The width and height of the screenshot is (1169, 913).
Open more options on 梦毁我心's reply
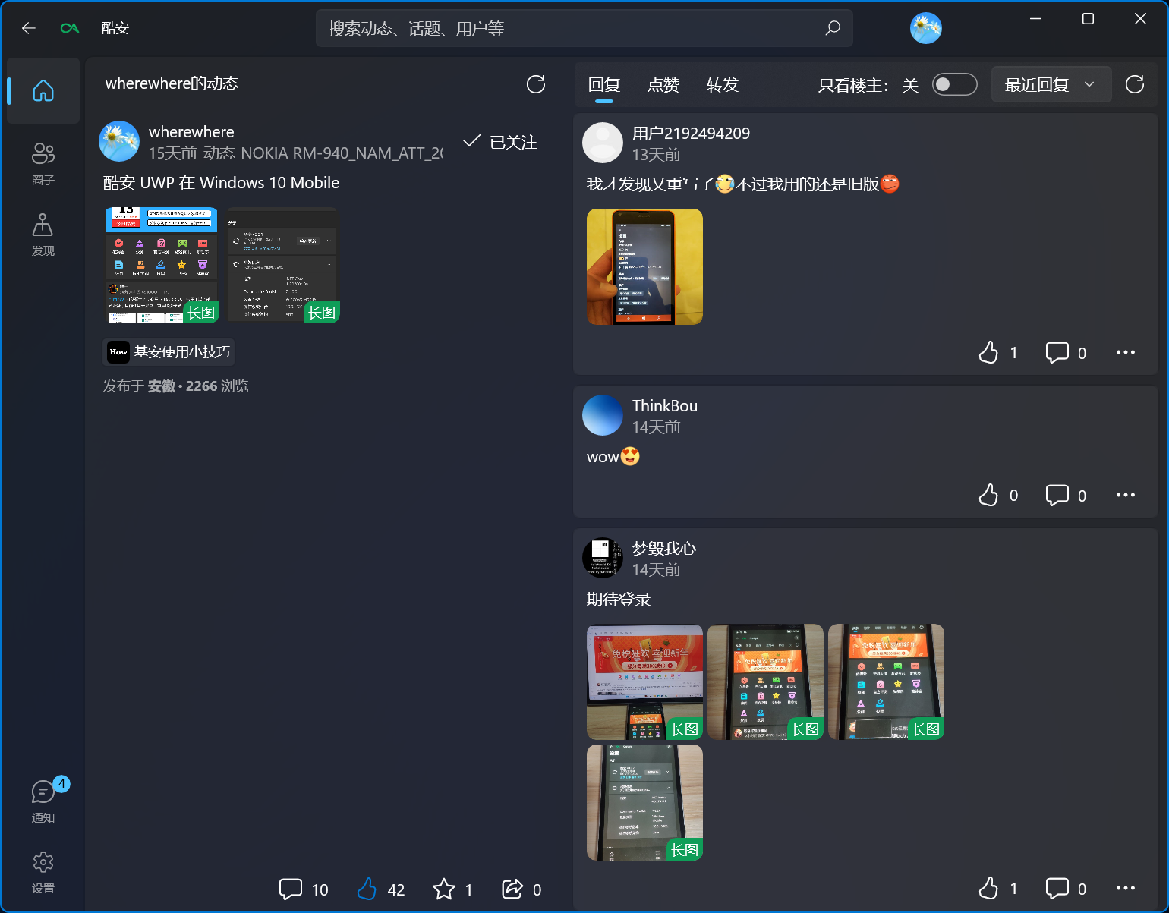(1126, 888)
